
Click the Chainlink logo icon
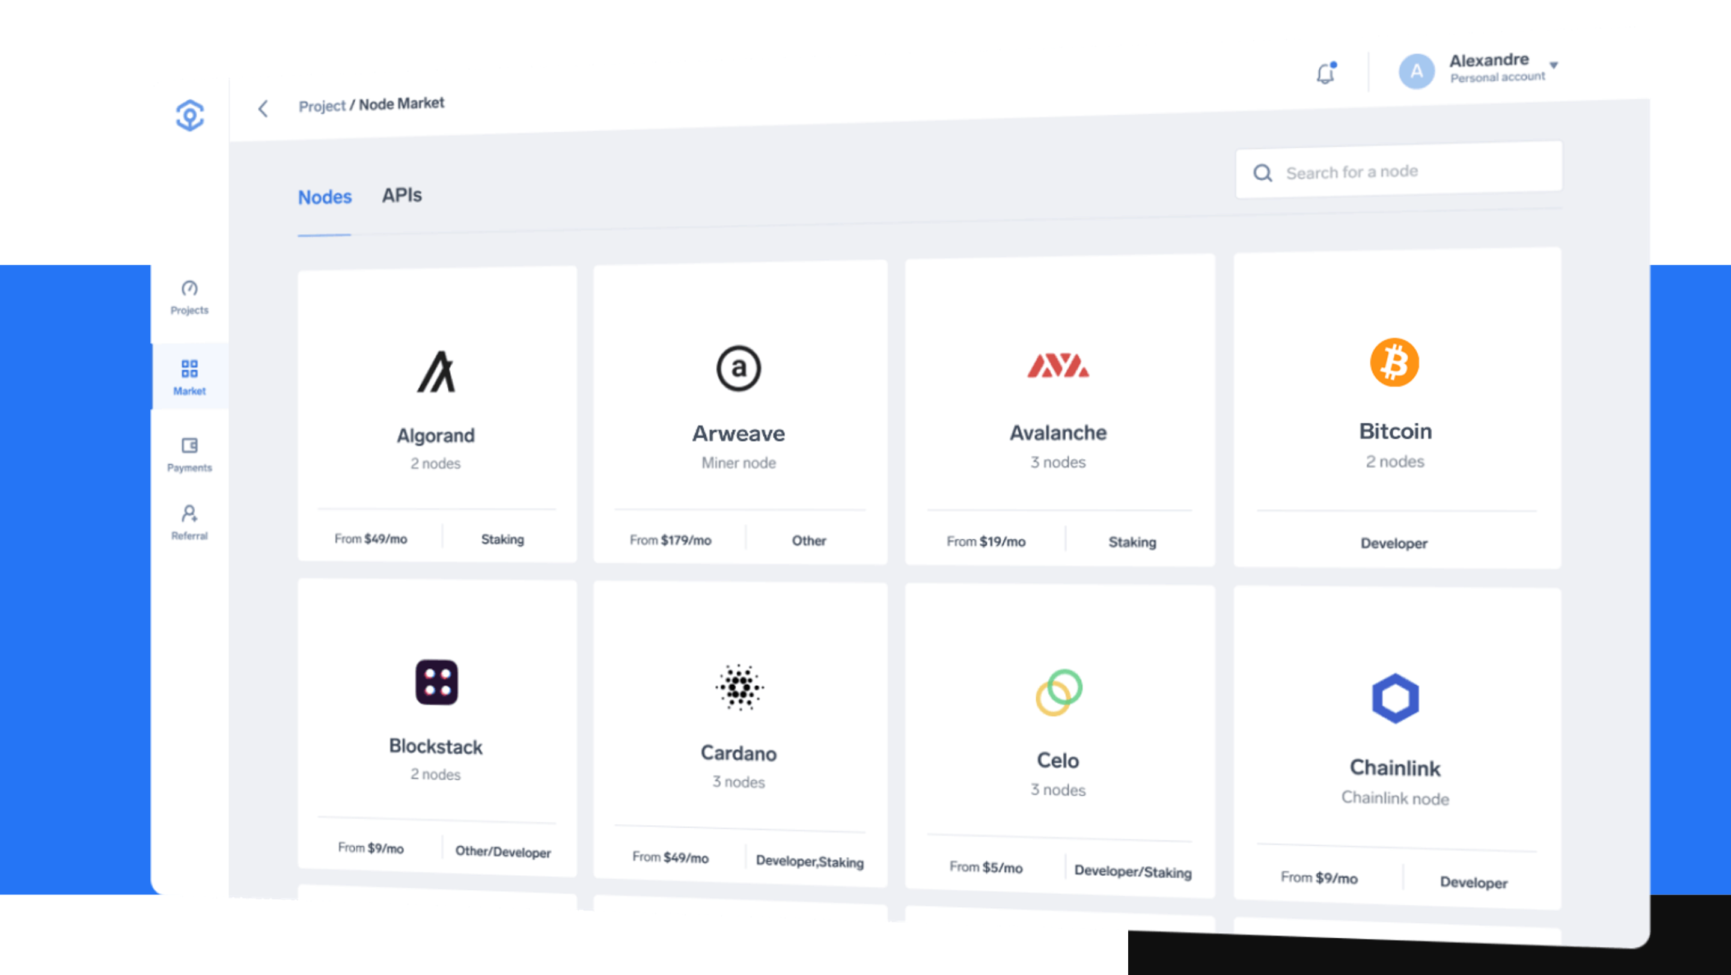click(x=1395, y=698)
